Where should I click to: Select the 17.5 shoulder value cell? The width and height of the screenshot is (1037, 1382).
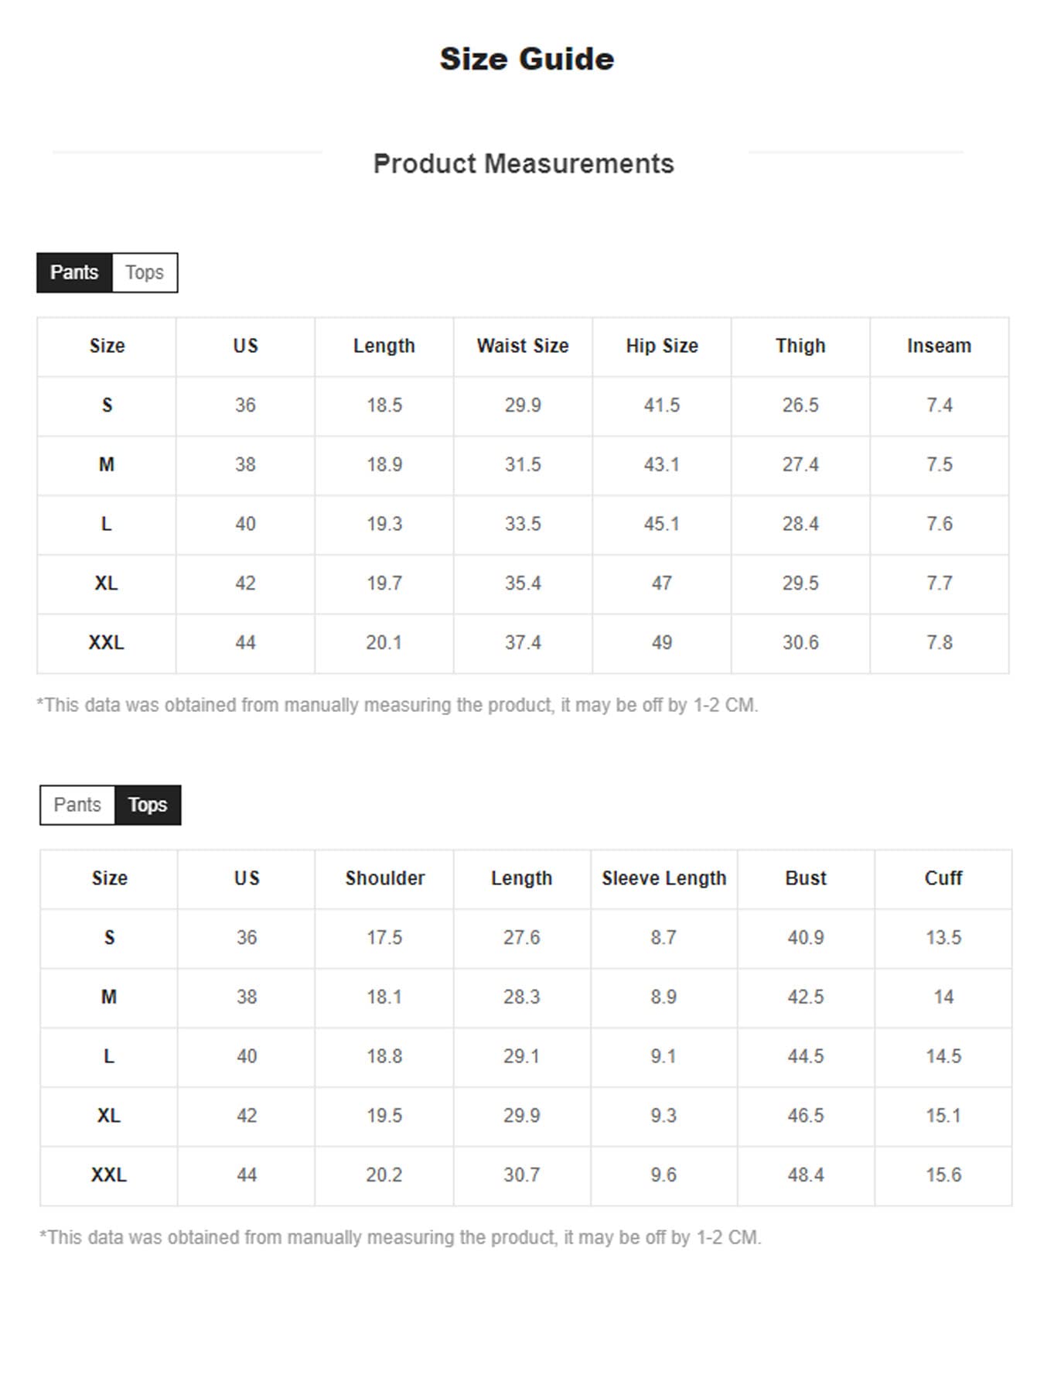[384, 938]
